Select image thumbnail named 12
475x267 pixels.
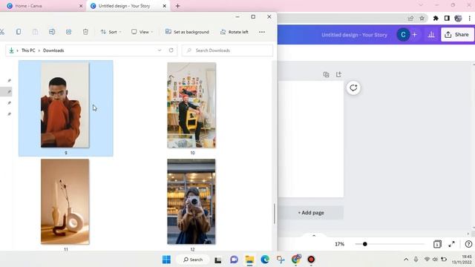pos(191,201)
